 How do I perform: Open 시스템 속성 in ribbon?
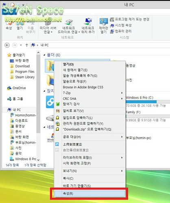point(121,25)
